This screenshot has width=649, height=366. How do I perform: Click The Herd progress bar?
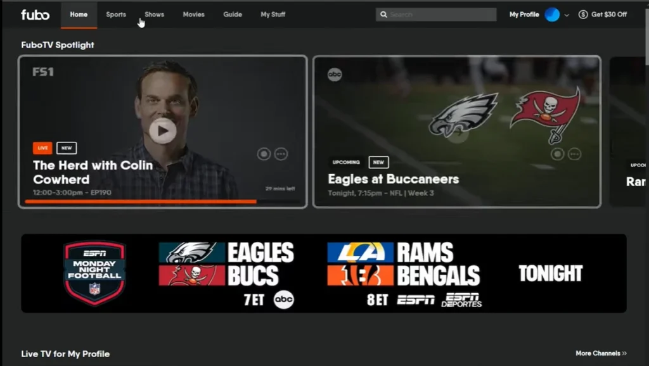point(162,202)
